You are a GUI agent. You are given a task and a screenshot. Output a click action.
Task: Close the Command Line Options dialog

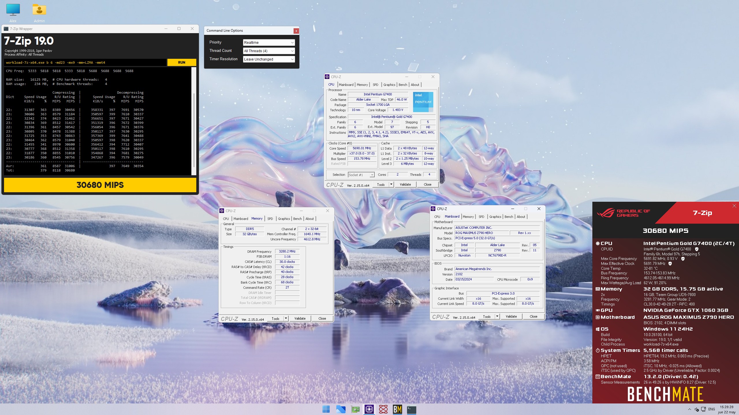(x=296, y=31)
